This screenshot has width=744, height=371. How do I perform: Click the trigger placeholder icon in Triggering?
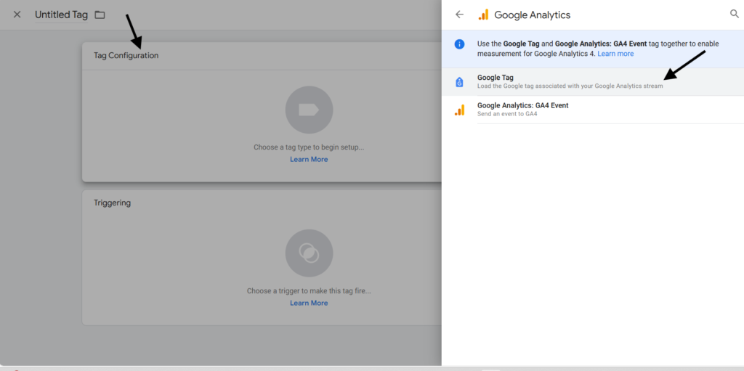pyautogui.click(x=309, y=253)
